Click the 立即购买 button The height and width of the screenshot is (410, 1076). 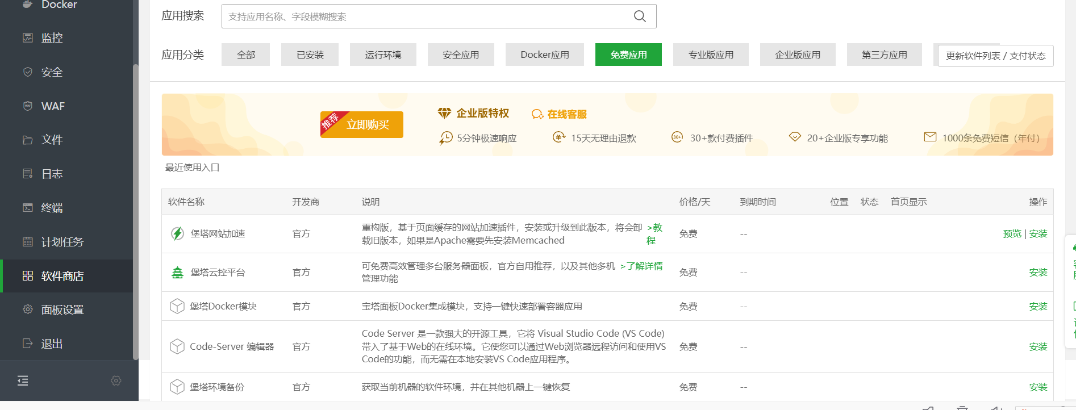(x=362, y=124)
